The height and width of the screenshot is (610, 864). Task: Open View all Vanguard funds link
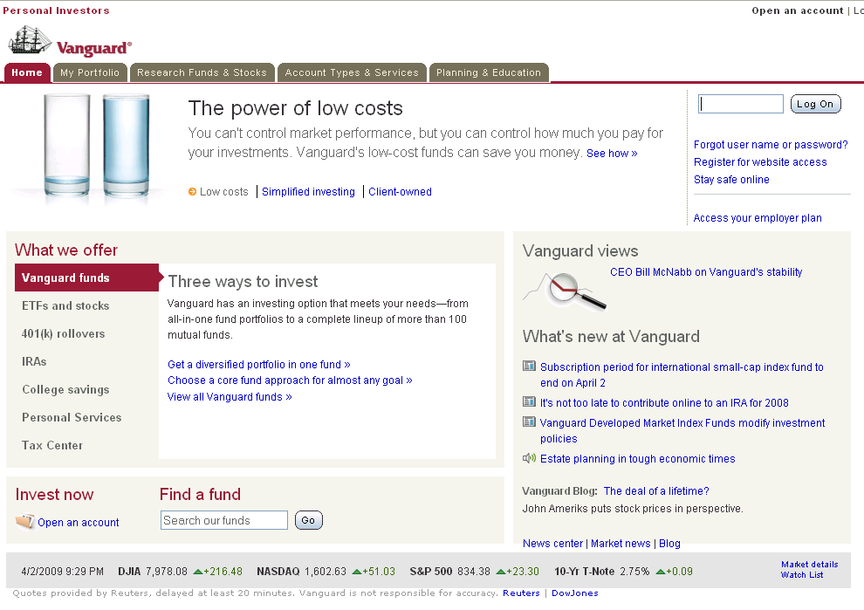click(230, 397)
